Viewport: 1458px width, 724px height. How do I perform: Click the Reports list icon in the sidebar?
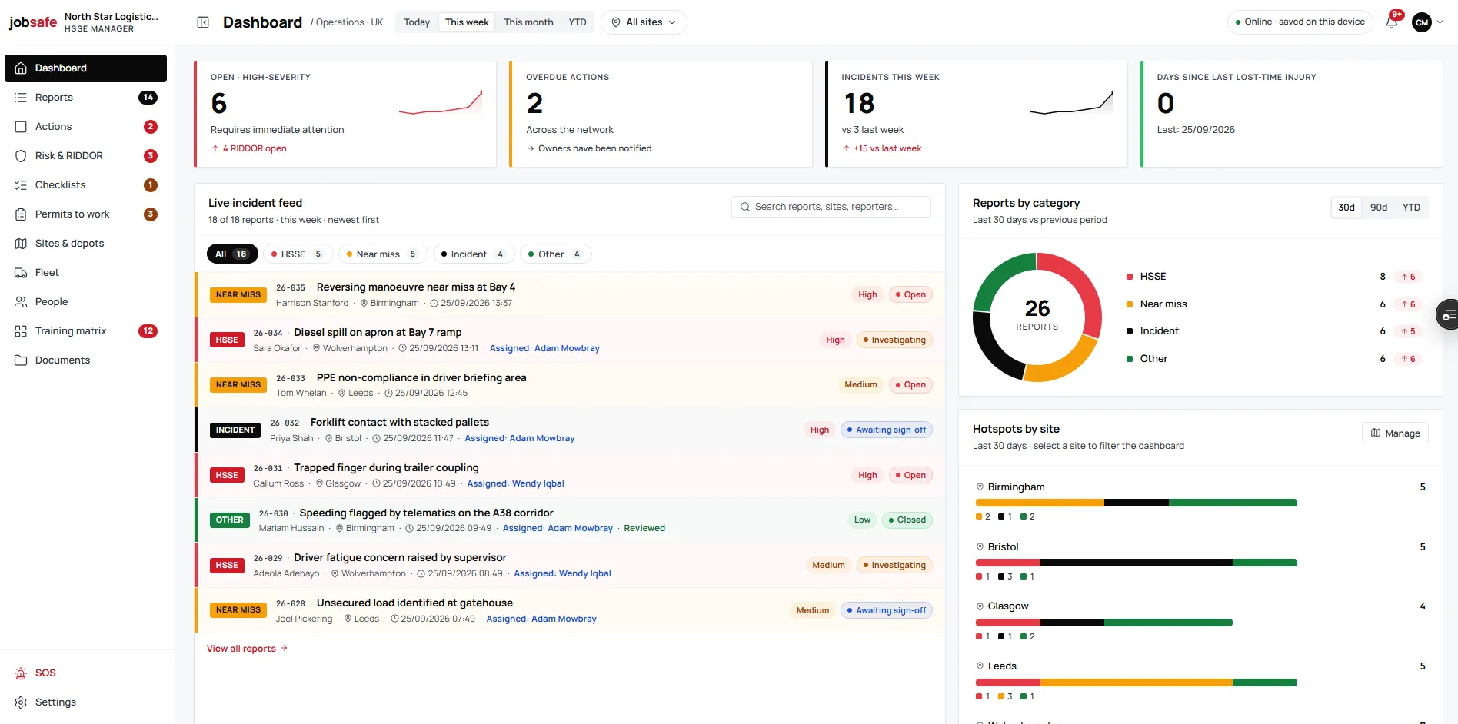coord(21,98)
